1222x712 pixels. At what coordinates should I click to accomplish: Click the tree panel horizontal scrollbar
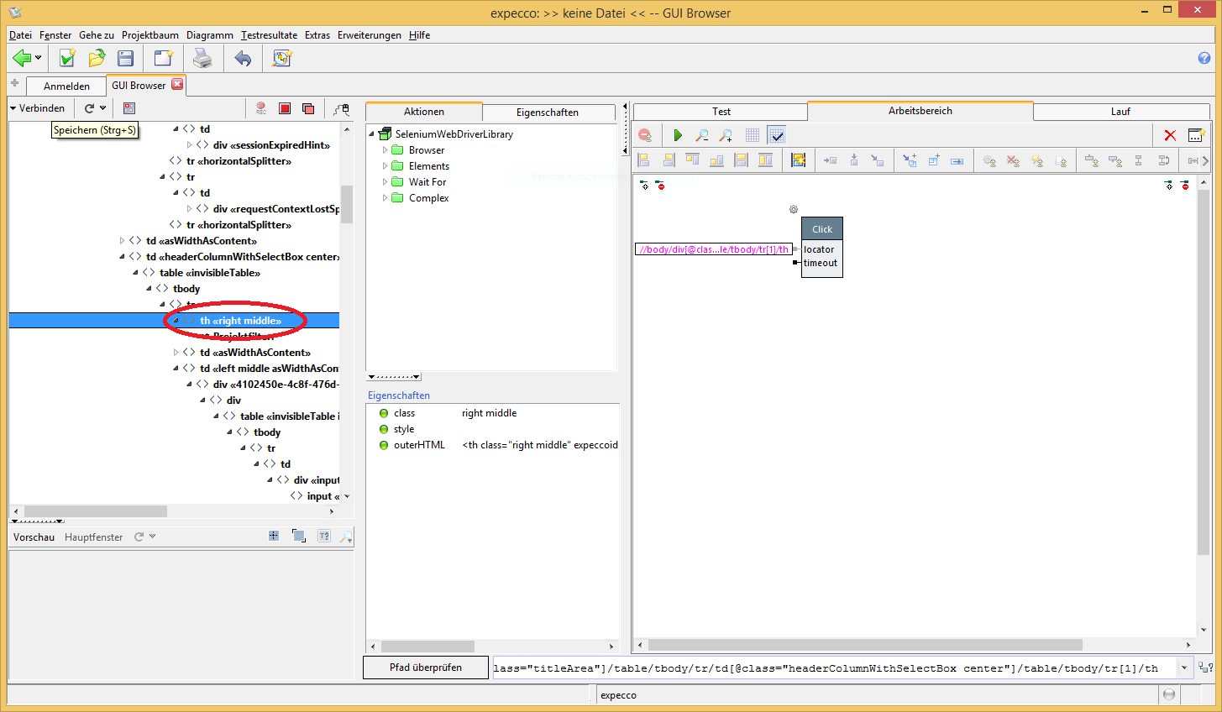(95, 511)
